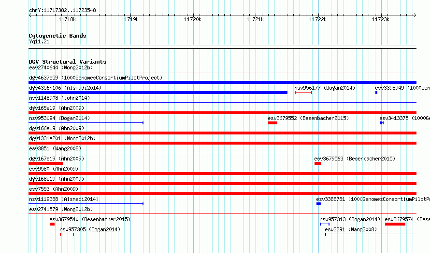
Task: Click the DGV Structural Variants track heading
Action: point(68,62)
